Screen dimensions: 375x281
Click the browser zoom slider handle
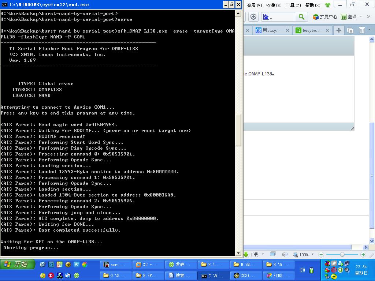(342, 255)
